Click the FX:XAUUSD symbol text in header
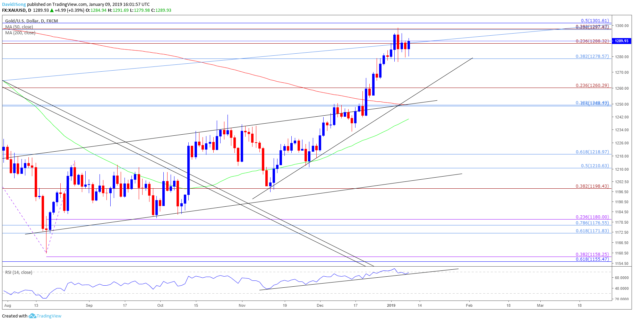This screenshot has height=322, width=634. click(14, 10)
